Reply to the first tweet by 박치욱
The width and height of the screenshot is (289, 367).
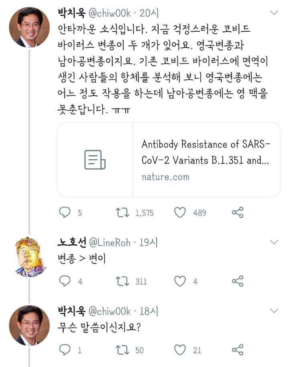[65, 213]
